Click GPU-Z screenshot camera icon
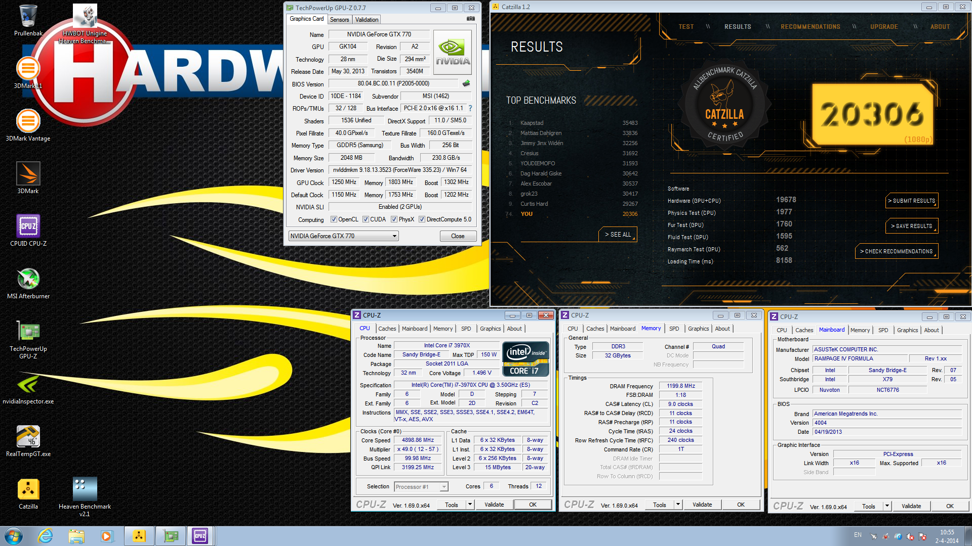This screenshot has width=972, height=546. (471, 19)
